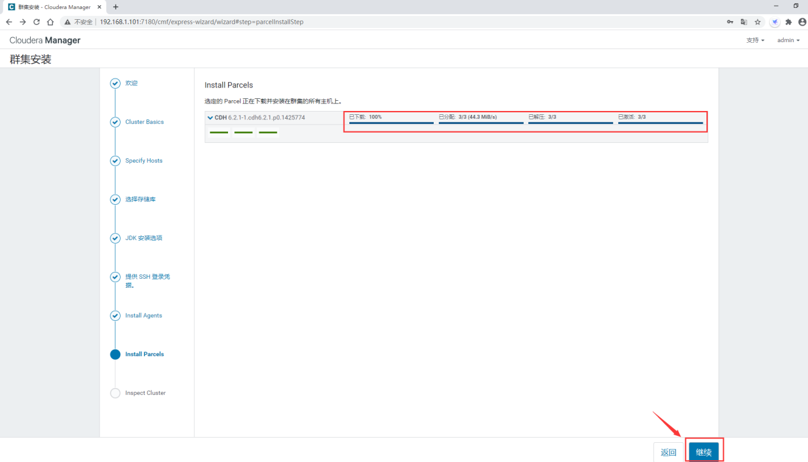Restore the browser window size

click(x=796, y=6)
